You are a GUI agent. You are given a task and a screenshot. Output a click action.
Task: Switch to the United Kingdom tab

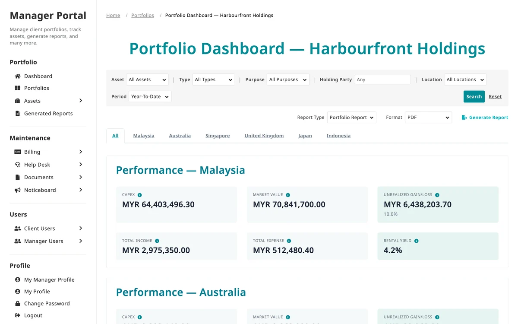[x=264, y=136]
